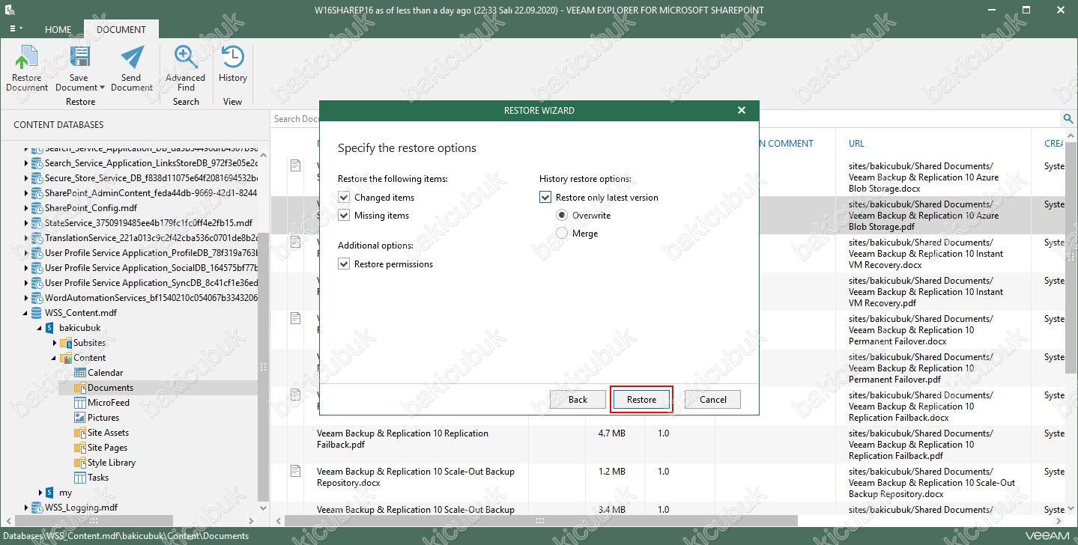Click the Site Pages library icon

[x=81, y=448]
